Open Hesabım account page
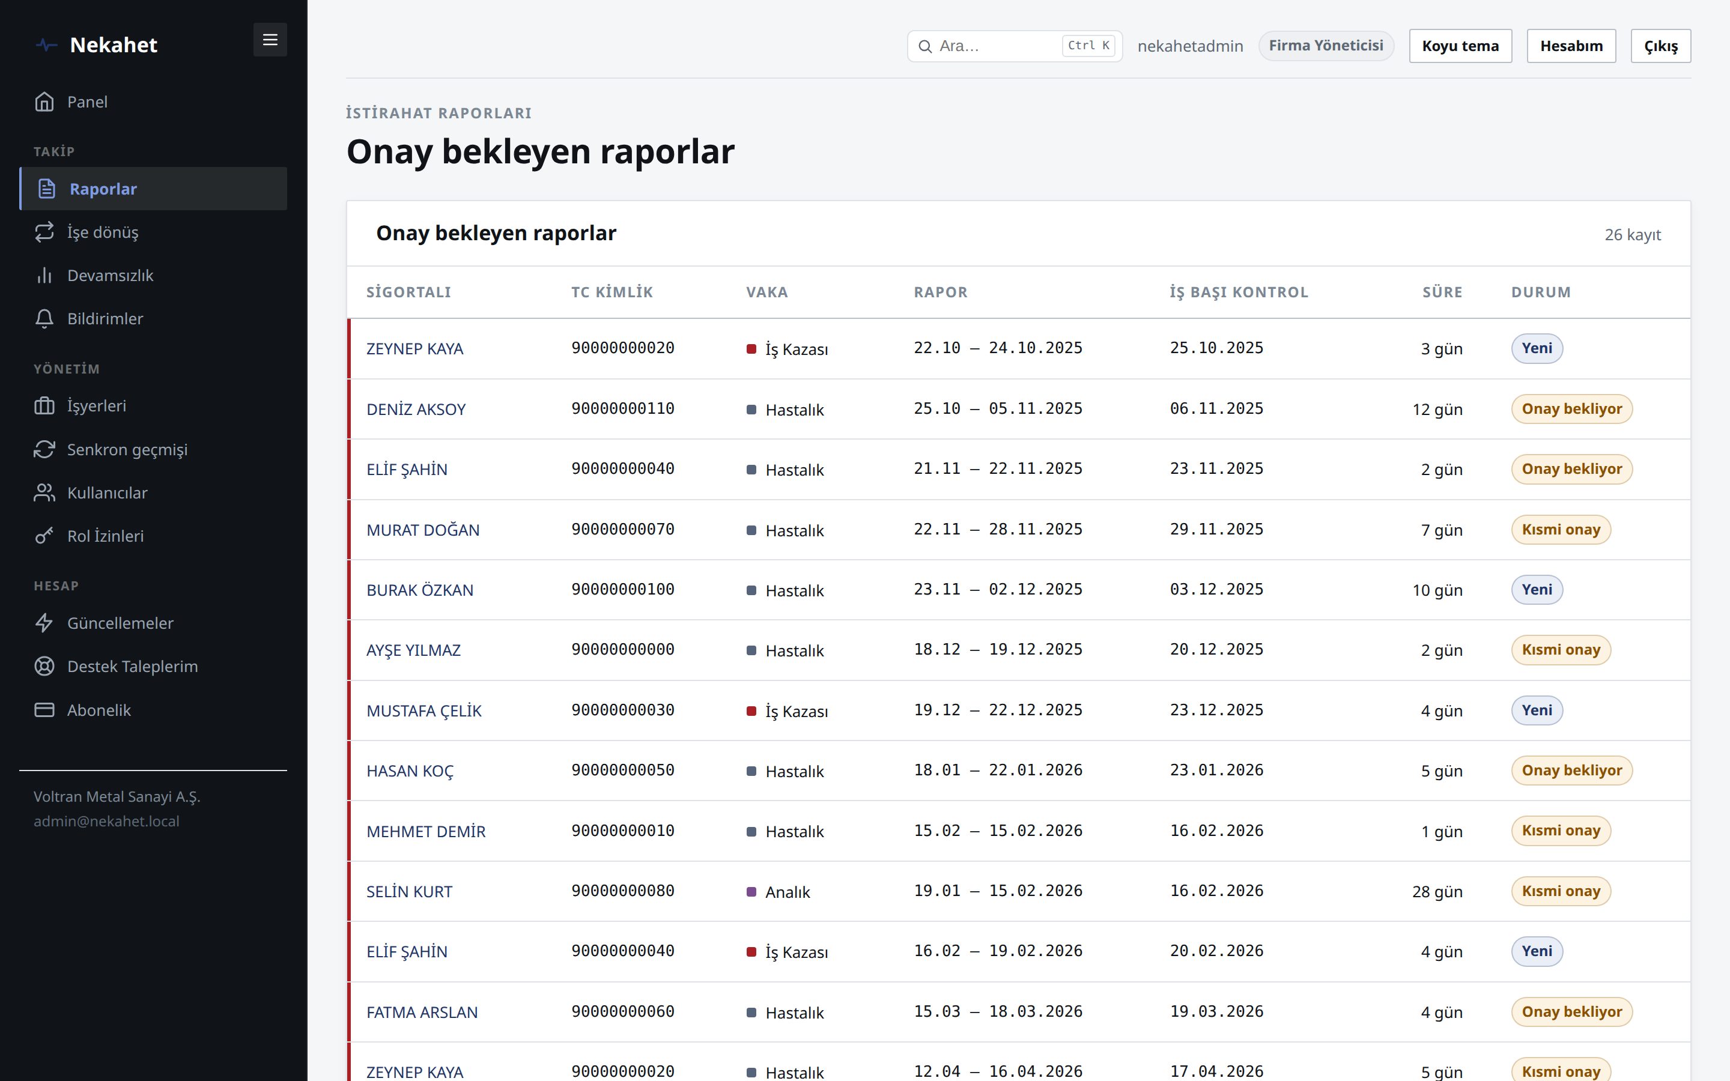 click(x=1571, y=46)
